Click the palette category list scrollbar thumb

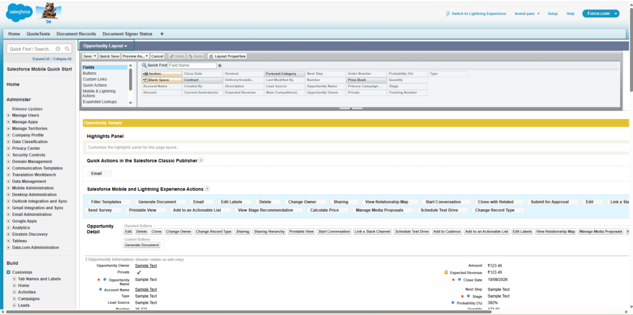click(130, 79)
